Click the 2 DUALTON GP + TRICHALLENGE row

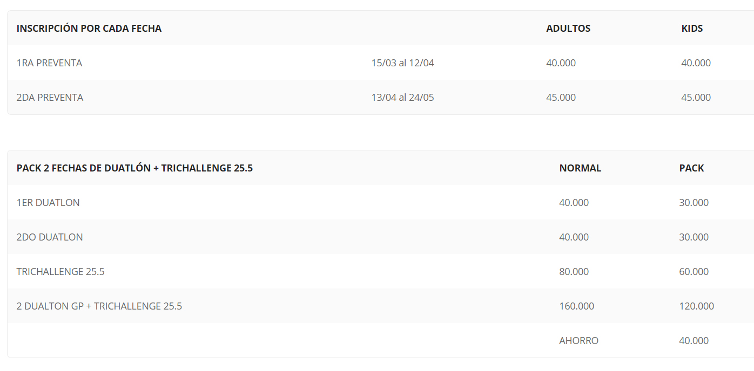point(99,306)
